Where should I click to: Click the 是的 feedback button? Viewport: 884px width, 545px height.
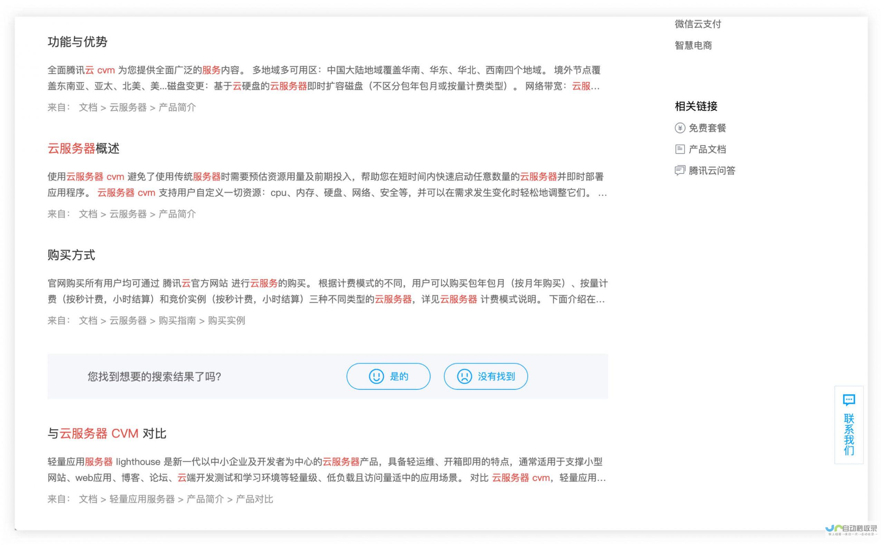[x=388, y=376]
